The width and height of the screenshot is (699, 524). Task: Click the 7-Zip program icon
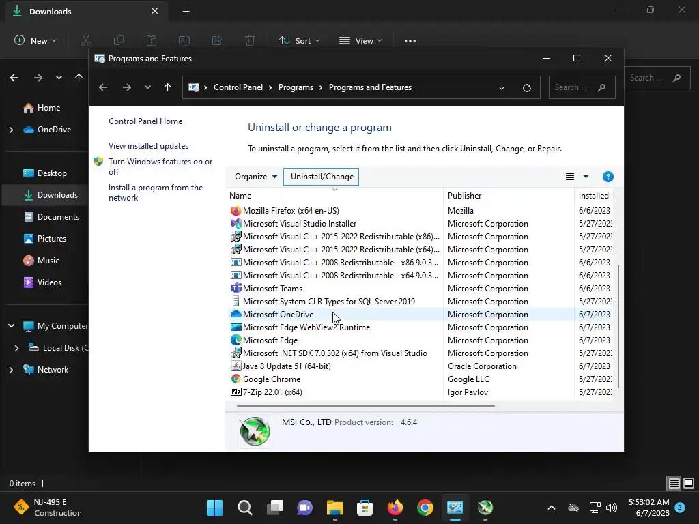(x=236, y=392)
